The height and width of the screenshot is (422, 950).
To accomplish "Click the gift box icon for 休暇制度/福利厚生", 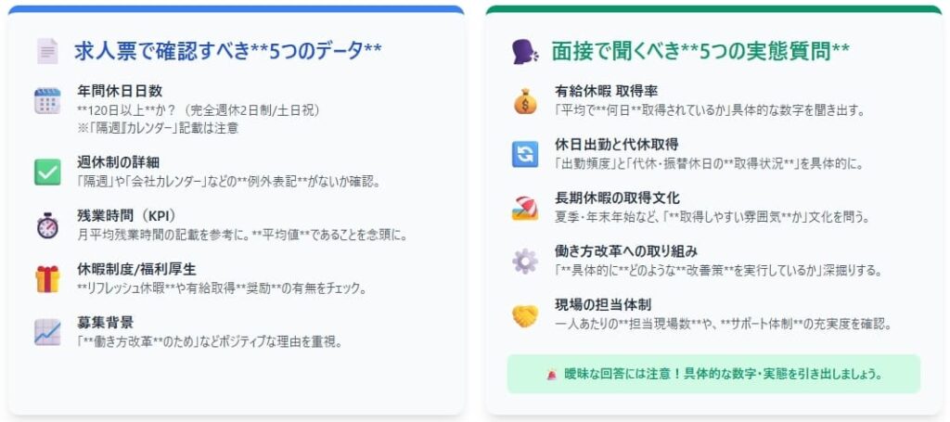I will click(x=47, y=278).
